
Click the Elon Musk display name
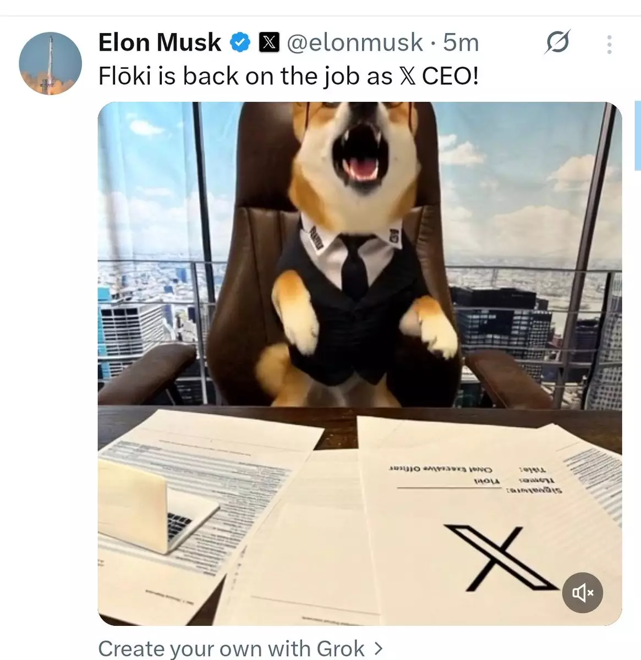point(160,42)
